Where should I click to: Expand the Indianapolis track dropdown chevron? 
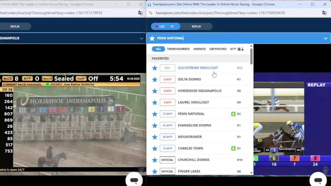pyautogui.click(x=141, y=38)
